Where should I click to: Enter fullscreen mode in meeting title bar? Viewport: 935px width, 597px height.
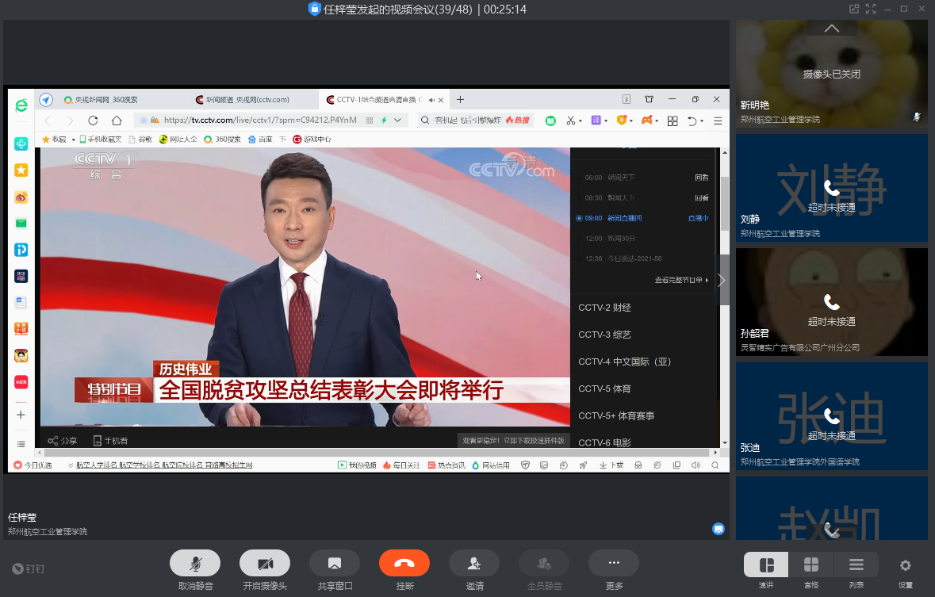(x=871, y=9)
